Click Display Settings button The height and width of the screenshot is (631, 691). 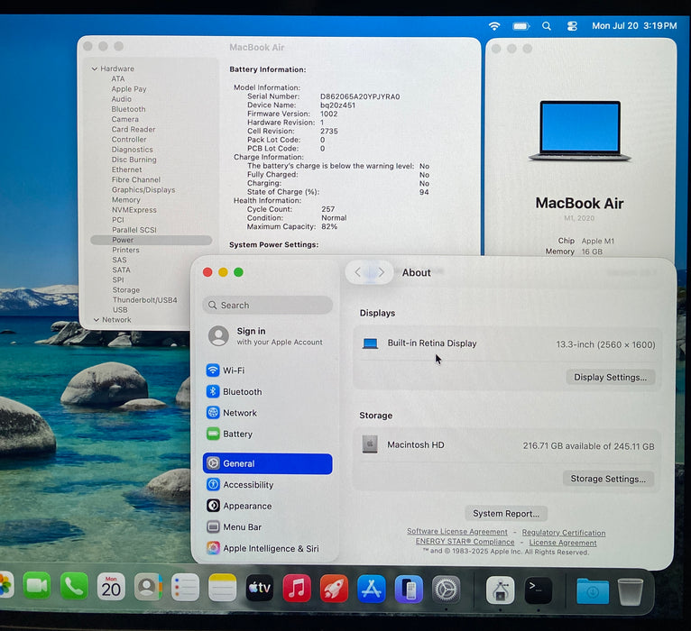point(611,378)
